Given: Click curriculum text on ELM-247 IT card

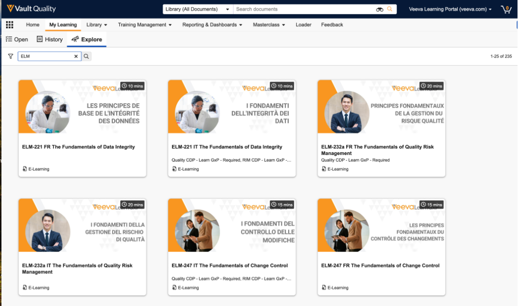Looking at the screenshot, I should [231, 278].
